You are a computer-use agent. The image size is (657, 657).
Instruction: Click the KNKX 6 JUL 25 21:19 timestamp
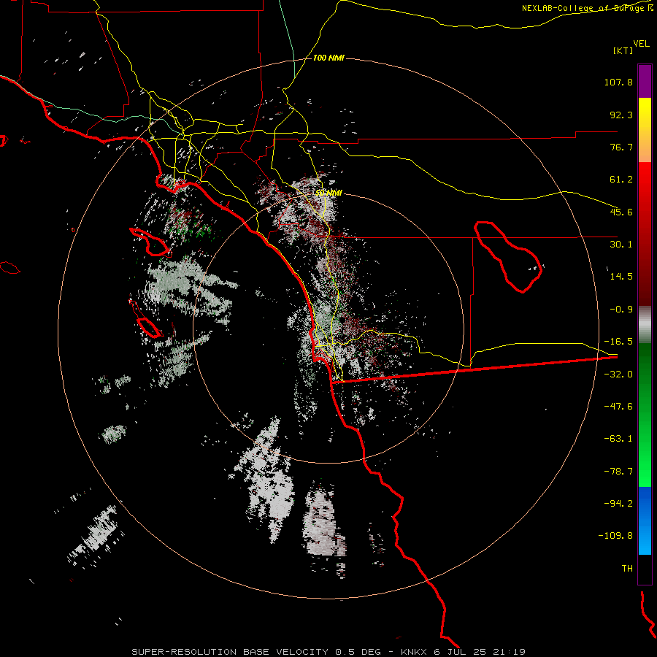[x=463, y=652]
